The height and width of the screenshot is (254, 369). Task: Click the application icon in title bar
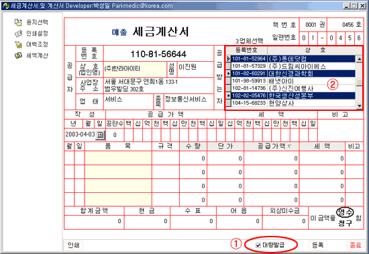[x=5, y=5]
